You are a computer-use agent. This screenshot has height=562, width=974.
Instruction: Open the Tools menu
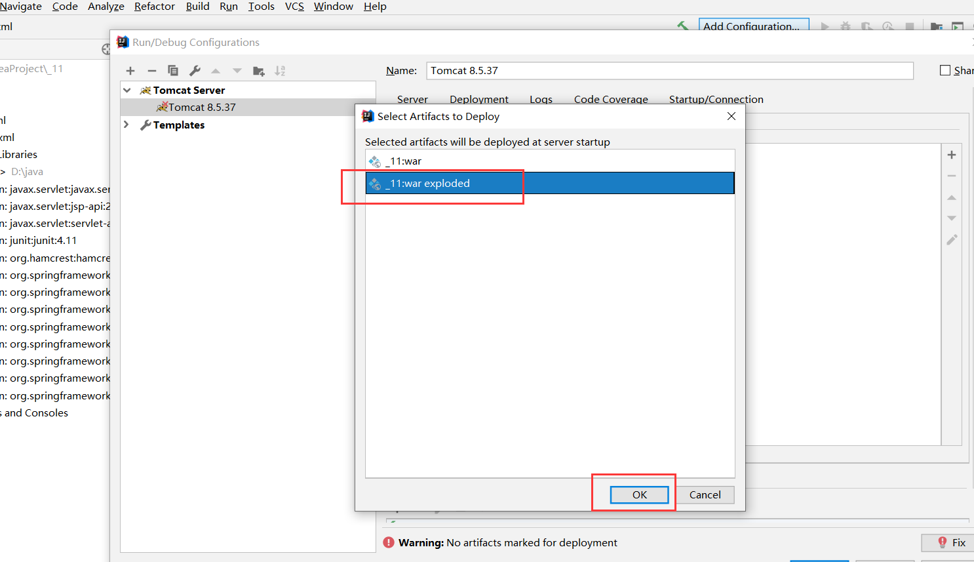coord(262,7)
